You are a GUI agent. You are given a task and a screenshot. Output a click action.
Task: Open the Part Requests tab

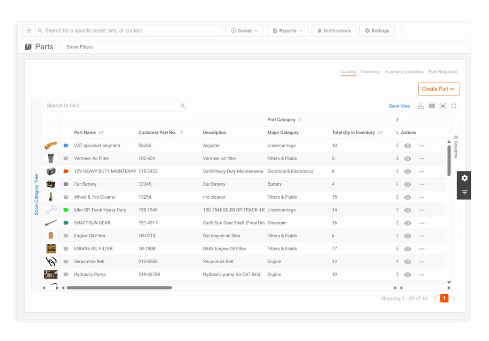pos(442,71)
